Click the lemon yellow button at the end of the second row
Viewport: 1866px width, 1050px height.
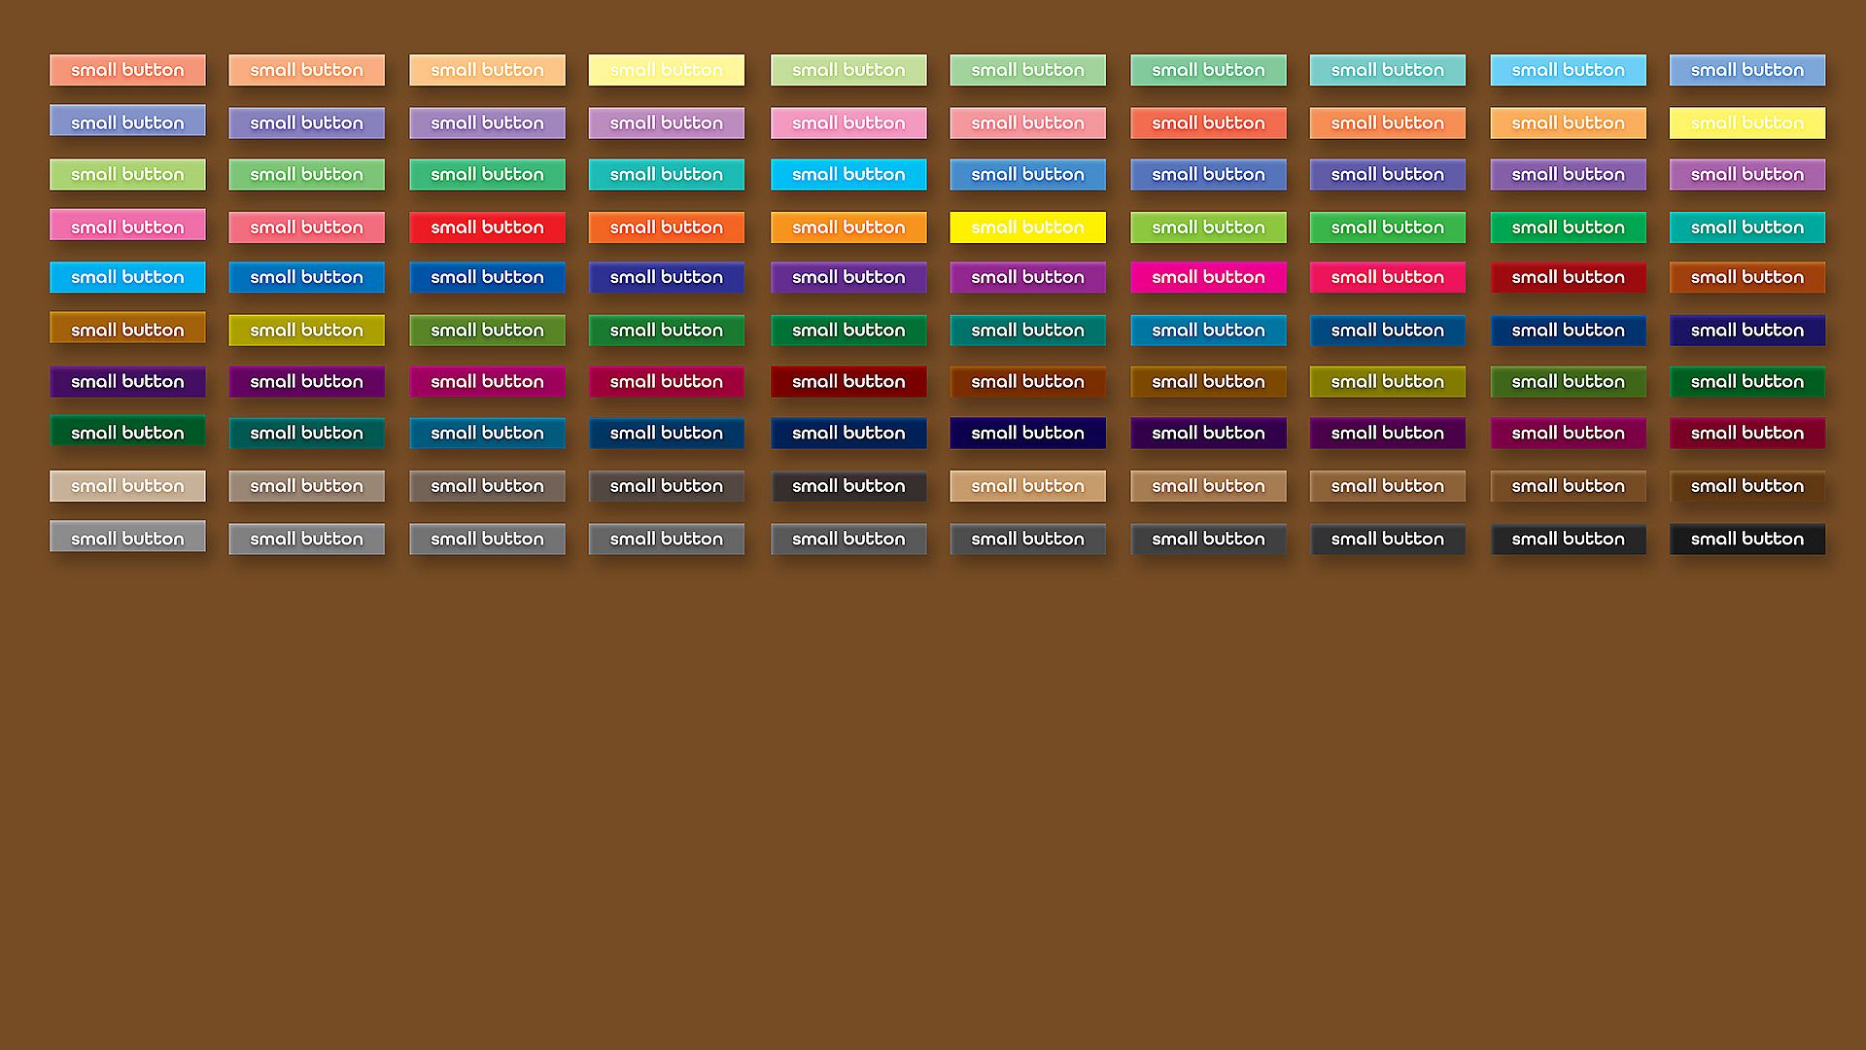pyautogui.click(x=1746, y=122)
